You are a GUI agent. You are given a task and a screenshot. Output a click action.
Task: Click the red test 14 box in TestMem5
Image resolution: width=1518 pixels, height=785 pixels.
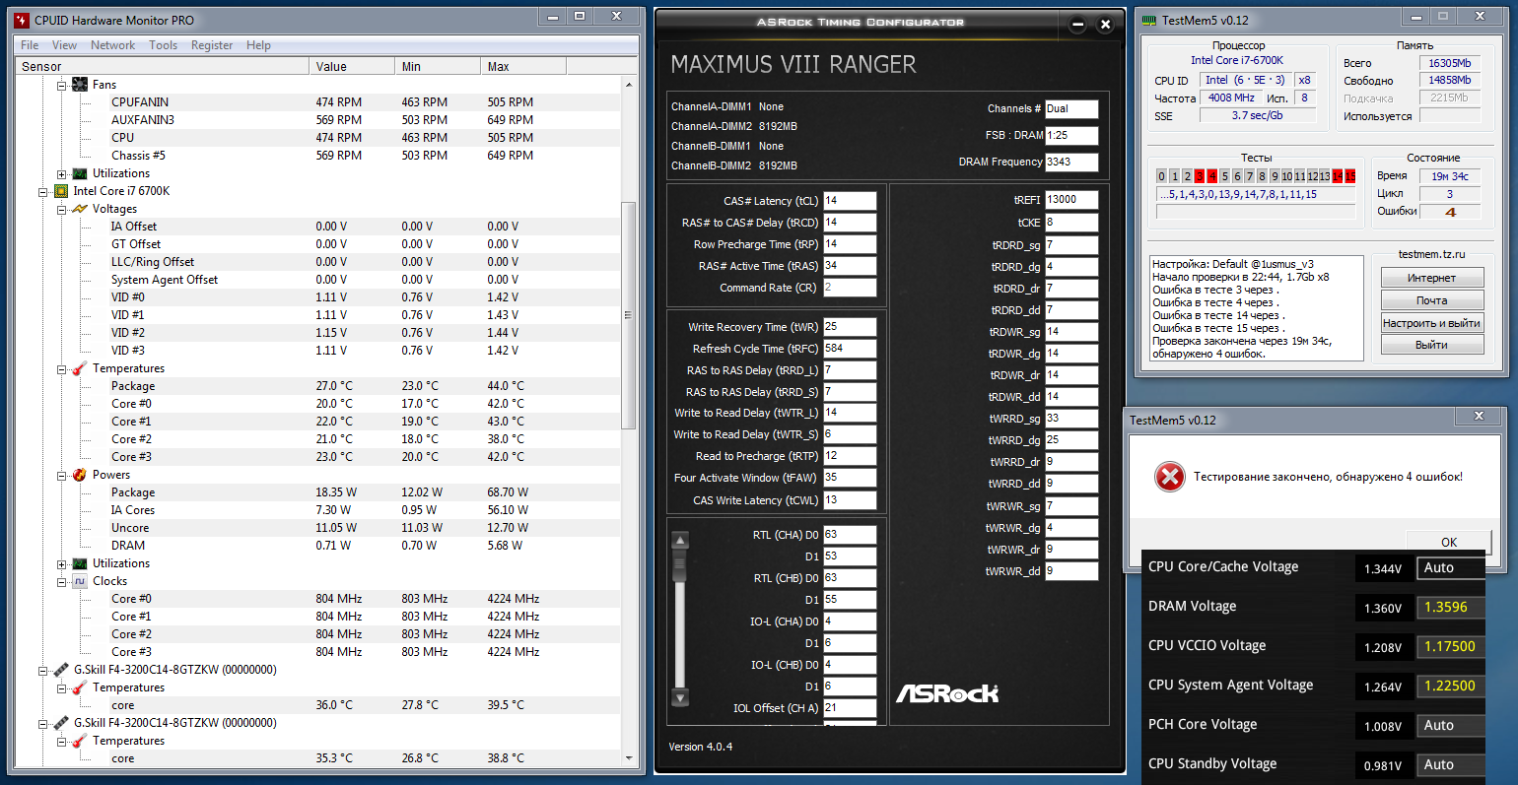pos(1338,176)
